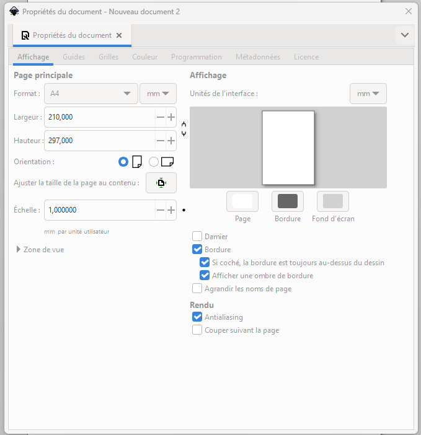Select the landscape orientation icon

[x=167, y=162]
